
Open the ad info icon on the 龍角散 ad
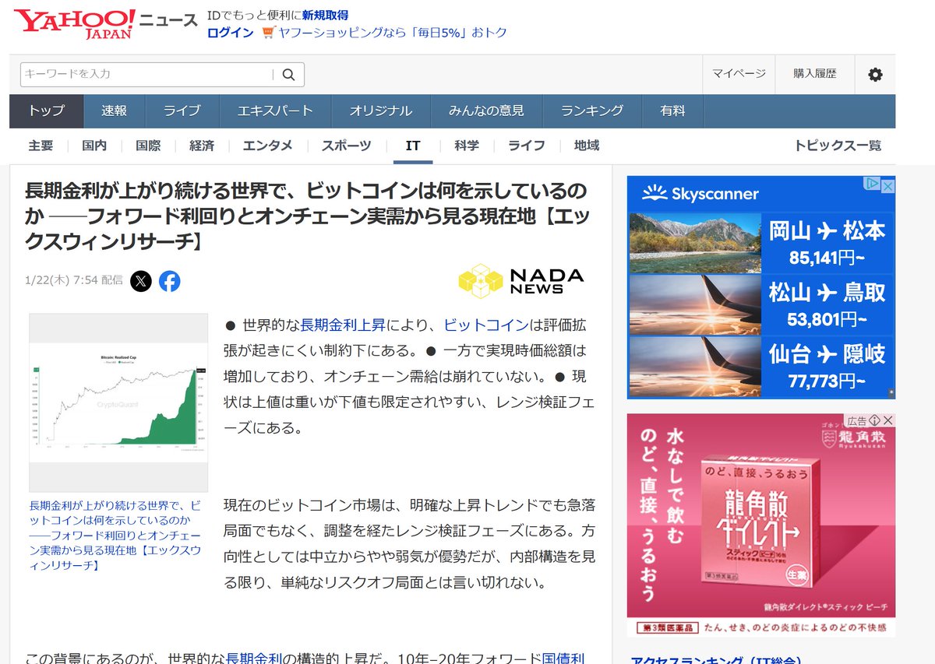876,420
